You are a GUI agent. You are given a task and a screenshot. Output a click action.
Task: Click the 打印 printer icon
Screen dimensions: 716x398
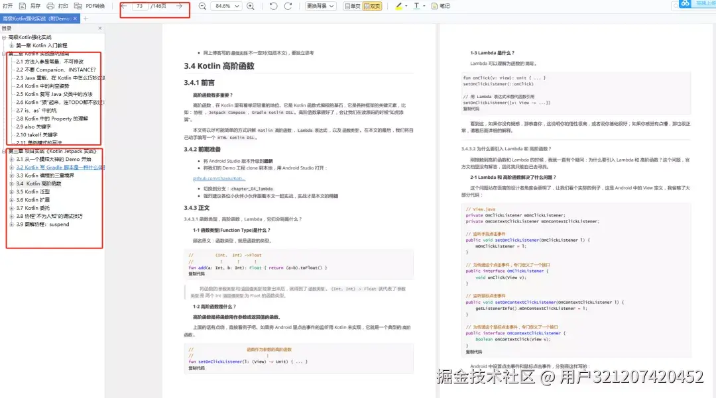coord(50,6)
